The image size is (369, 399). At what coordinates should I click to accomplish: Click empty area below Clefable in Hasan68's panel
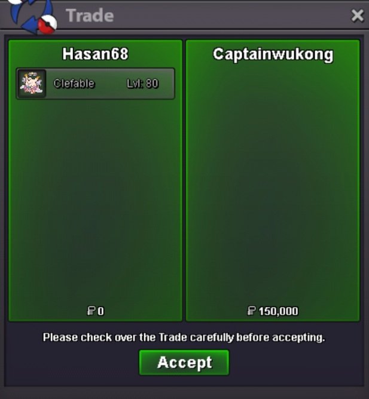95,198
